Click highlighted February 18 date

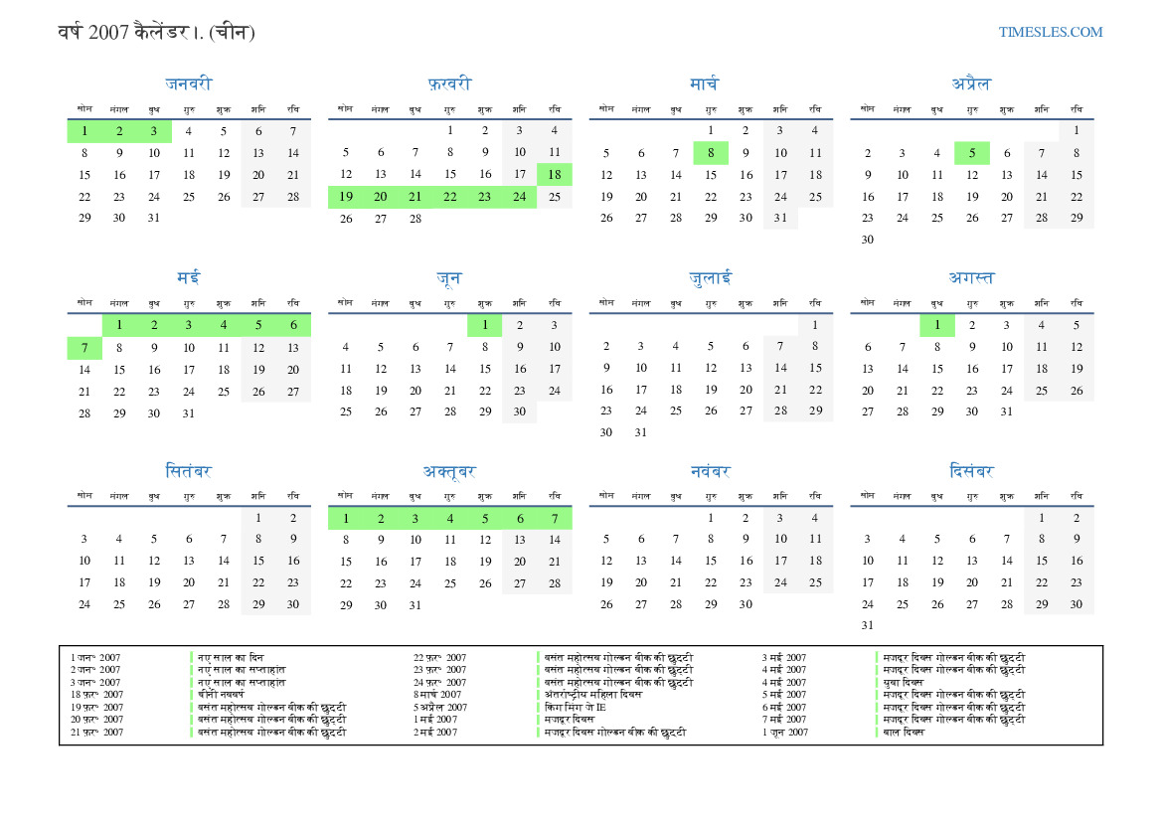tap(555, 175)
